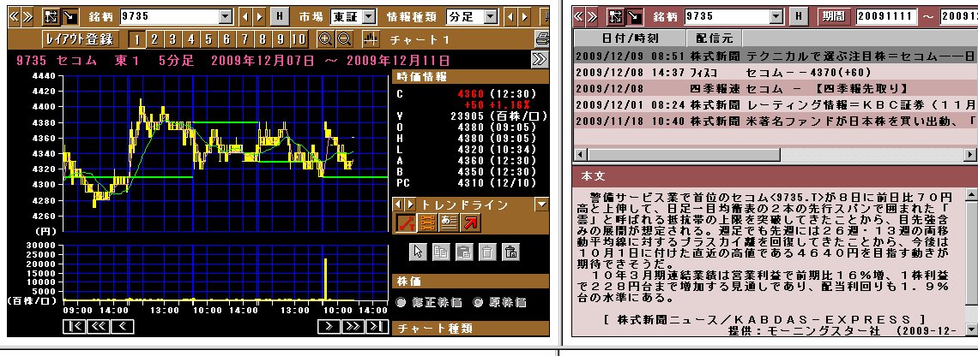The width and height of the screenshot is (978, 356).
Task: Open トレンドライン panel dropdown arrow
Action: [541, 205]
